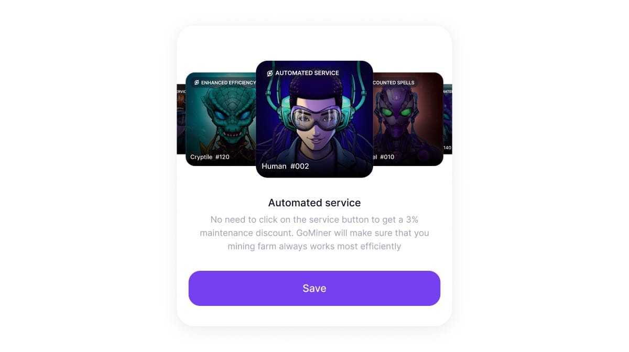The image size is (629, 352).
Task: Click the Cryptile #120 name label
Action: pos(210,157)
